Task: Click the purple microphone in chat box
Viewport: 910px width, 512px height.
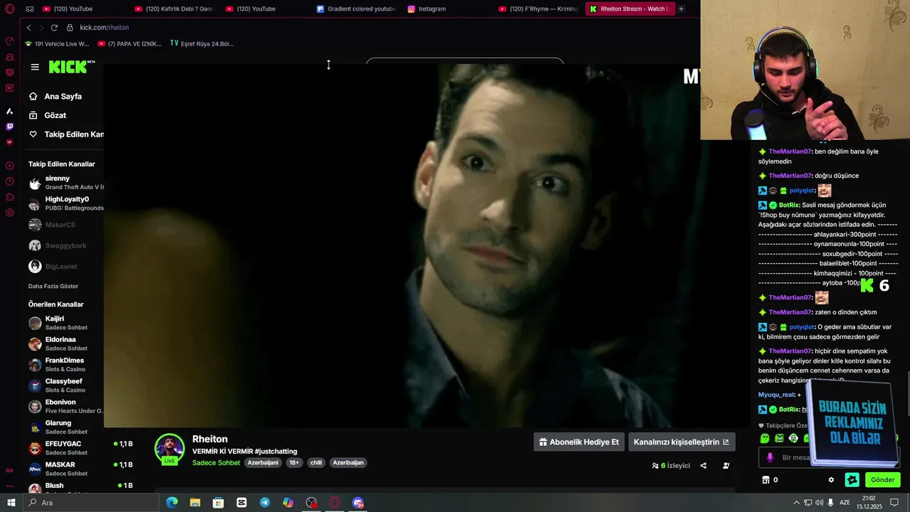Action: coord(770,457)
